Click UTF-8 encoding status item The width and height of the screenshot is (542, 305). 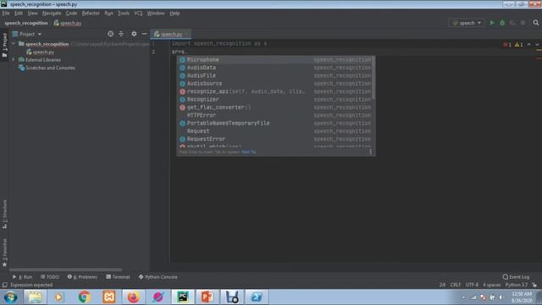click(472, 285)
